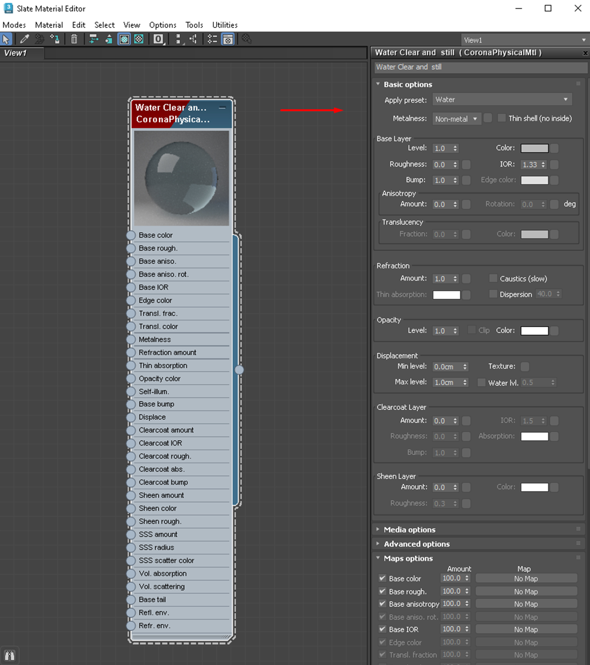Image resolution: width=590 pixels, height=665 pixels.
Task: Click Slate Material Editor app icon
Action: point(8,8)
